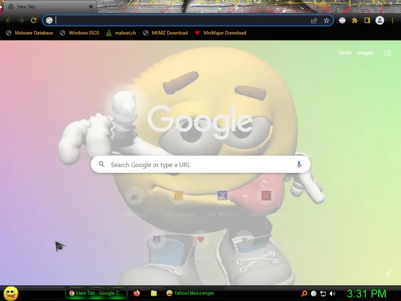Open the Malware Database bookmark

click(x=29, y=33)
